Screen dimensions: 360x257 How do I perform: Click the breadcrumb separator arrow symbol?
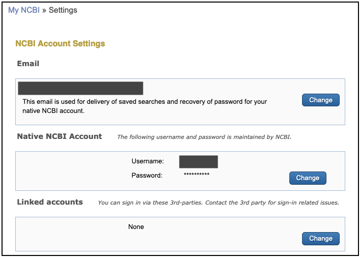coord(44,10)
